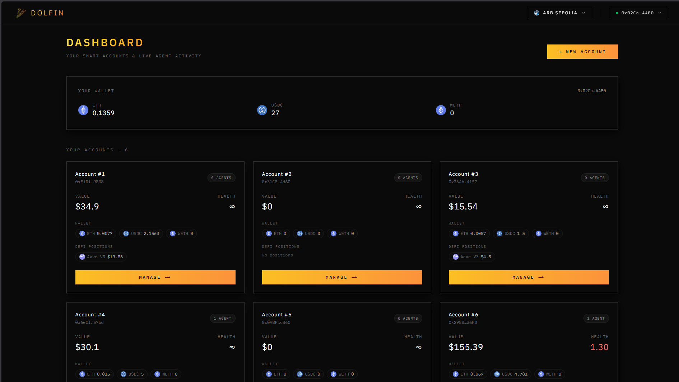
Task: Click the red 1.30 health value
Action: click(599, 347)
